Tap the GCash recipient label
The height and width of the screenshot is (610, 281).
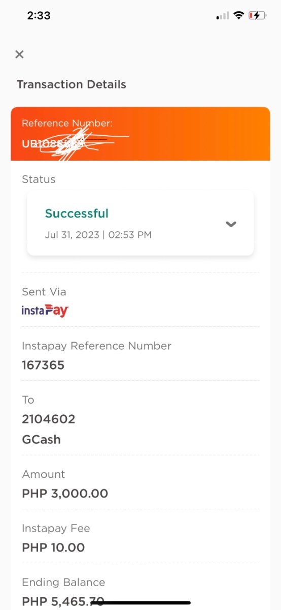coord(41,439)
